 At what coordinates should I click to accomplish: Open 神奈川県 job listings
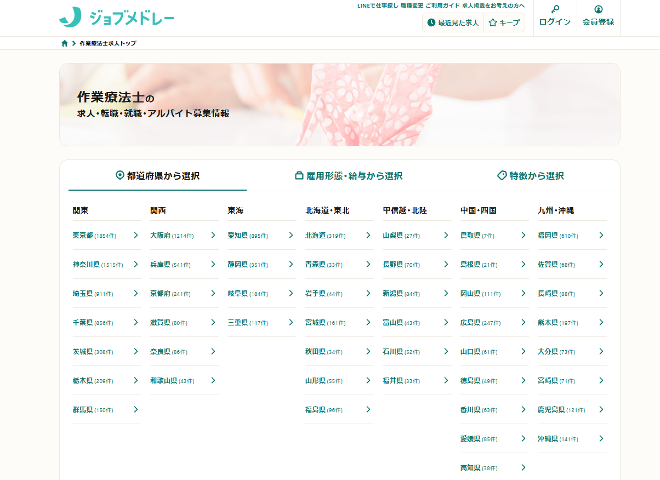click(x=86, y=265)
